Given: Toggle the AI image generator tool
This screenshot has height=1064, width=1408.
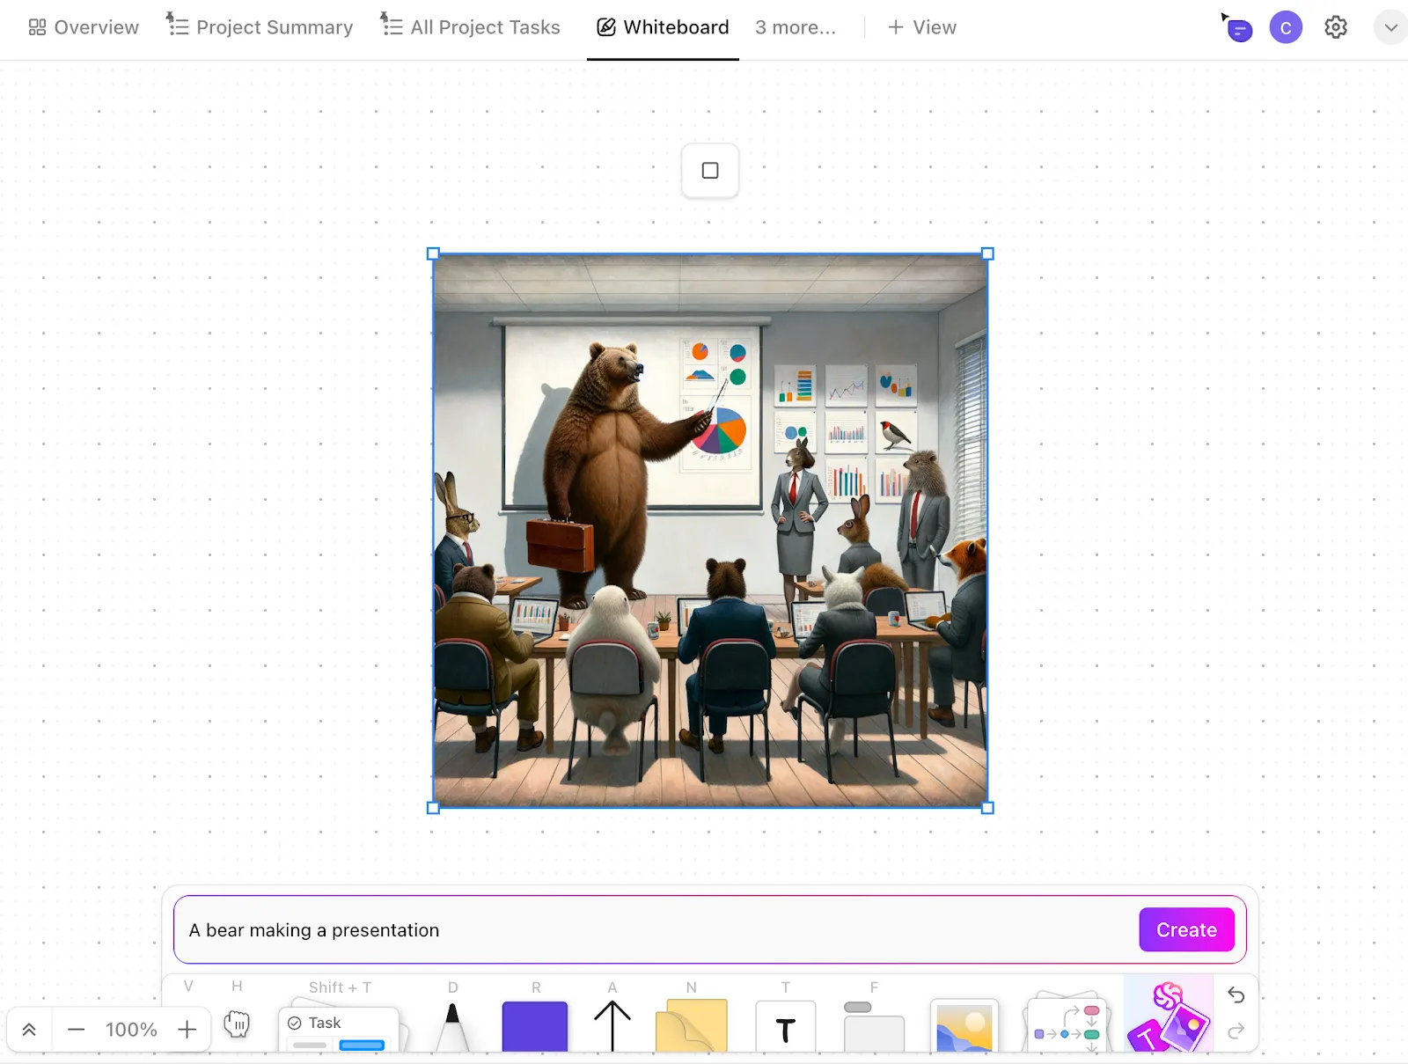Looking at the screenshot, I should 1169,1017.
